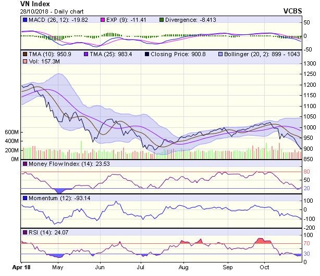Click the light blue Bollinger legend swatch
Image resolution: width=320 pixels, height=276 pixels.
coord(221,54)
